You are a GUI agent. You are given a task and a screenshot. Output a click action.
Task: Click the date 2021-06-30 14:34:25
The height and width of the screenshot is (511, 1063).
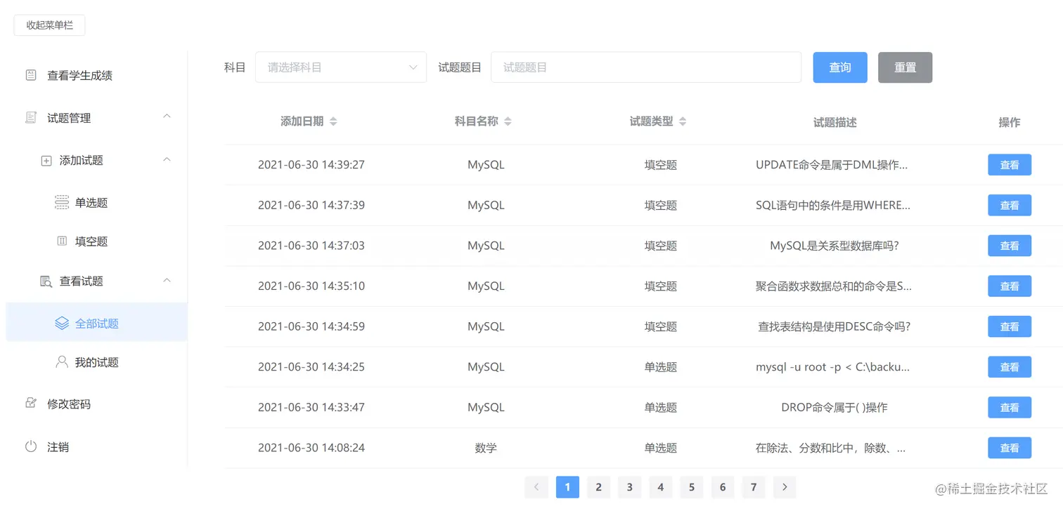point(311,367)
